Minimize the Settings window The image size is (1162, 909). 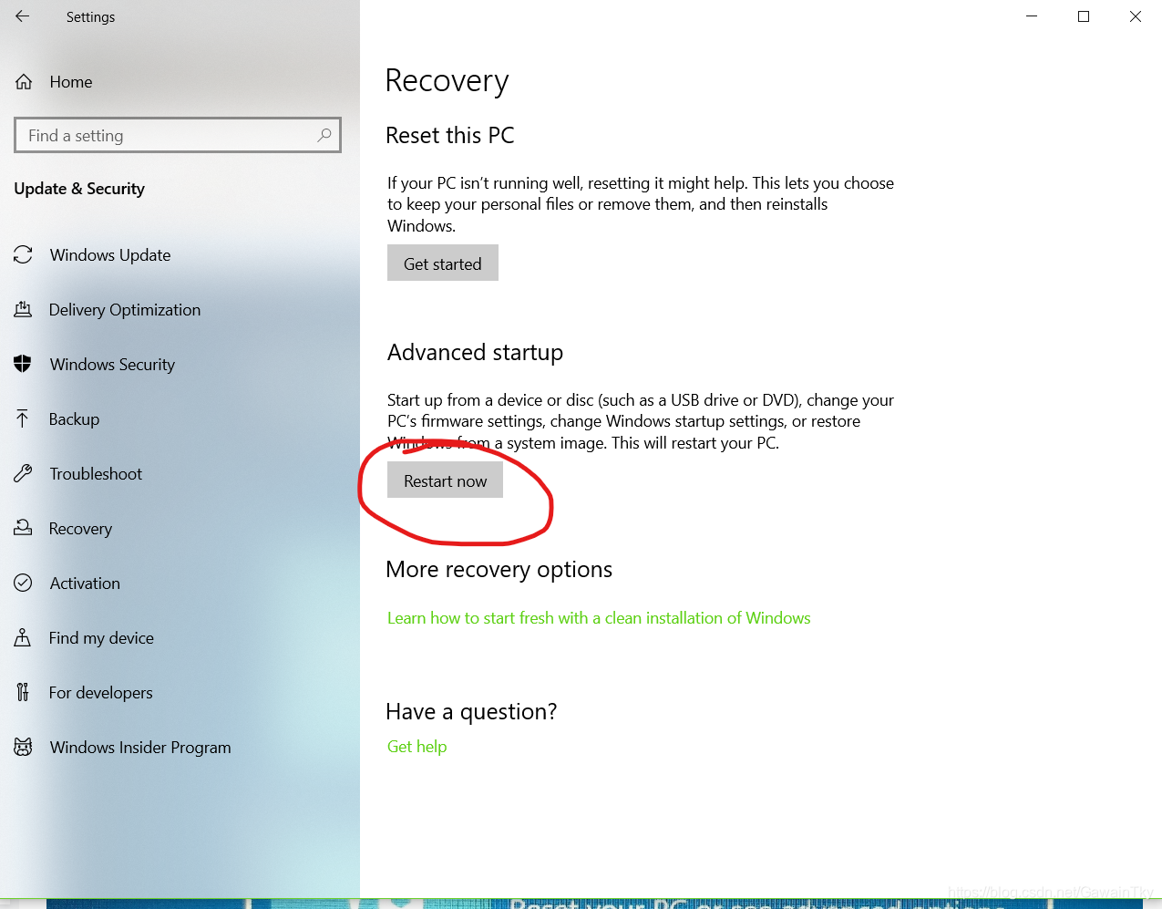1032,16
